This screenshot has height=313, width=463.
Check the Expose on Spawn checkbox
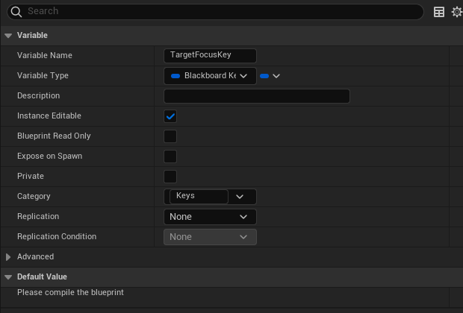(170, 156)
